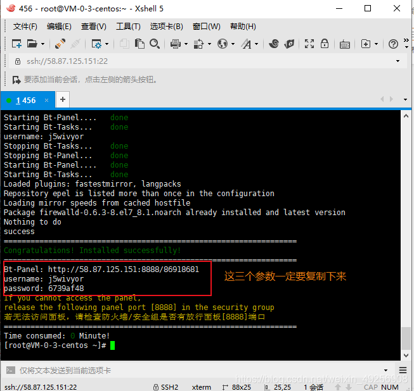
Task: Click the 88x25 terminal size indicator
Action: [236, 387]
